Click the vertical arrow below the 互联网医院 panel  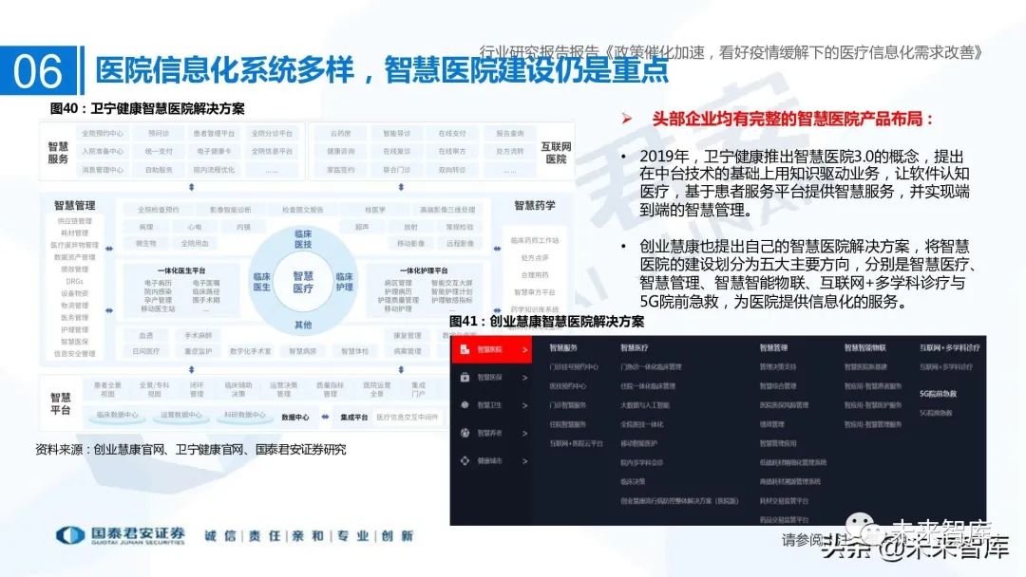tap(401, 188)
